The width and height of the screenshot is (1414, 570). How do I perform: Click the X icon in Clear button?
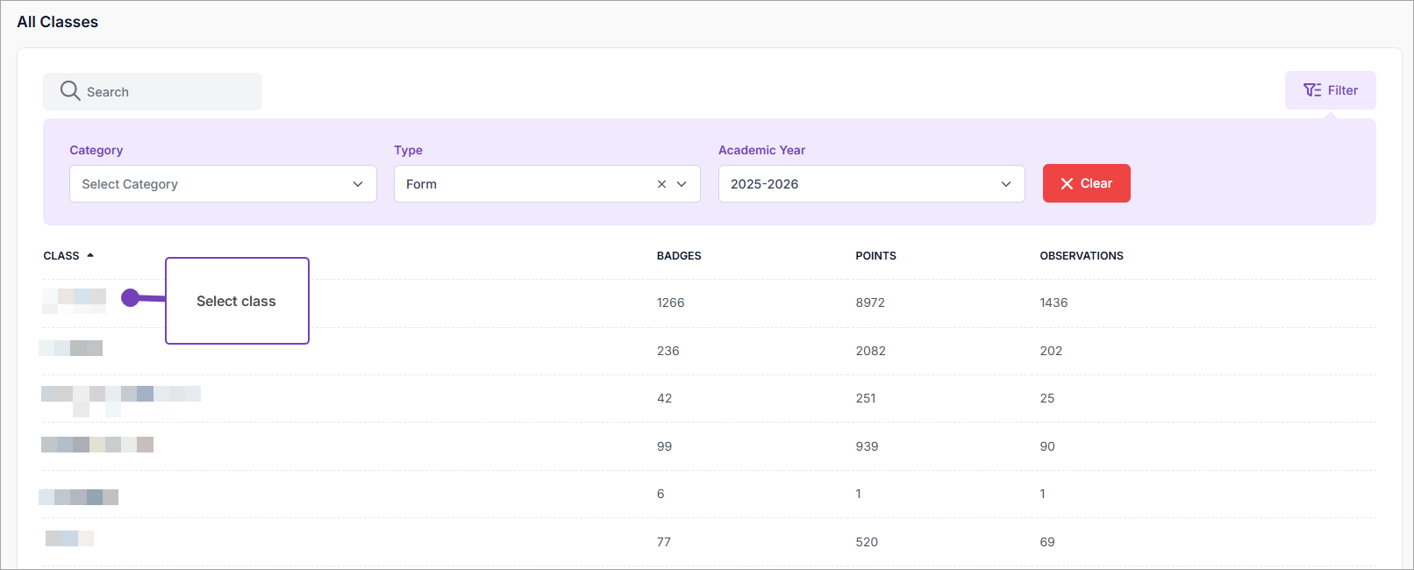[1067, 183]
